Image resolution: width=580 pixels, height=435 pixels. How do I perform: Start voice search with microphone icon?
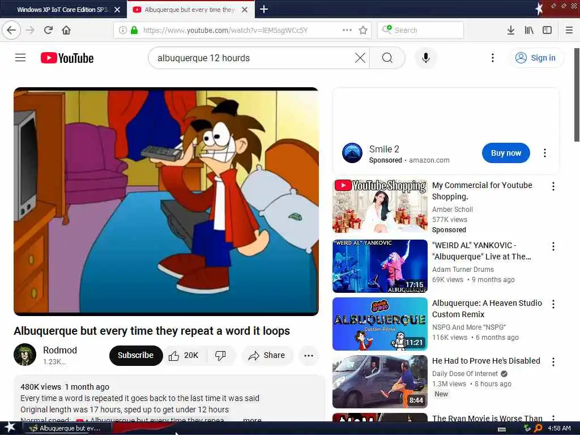[x=426, y=58]
